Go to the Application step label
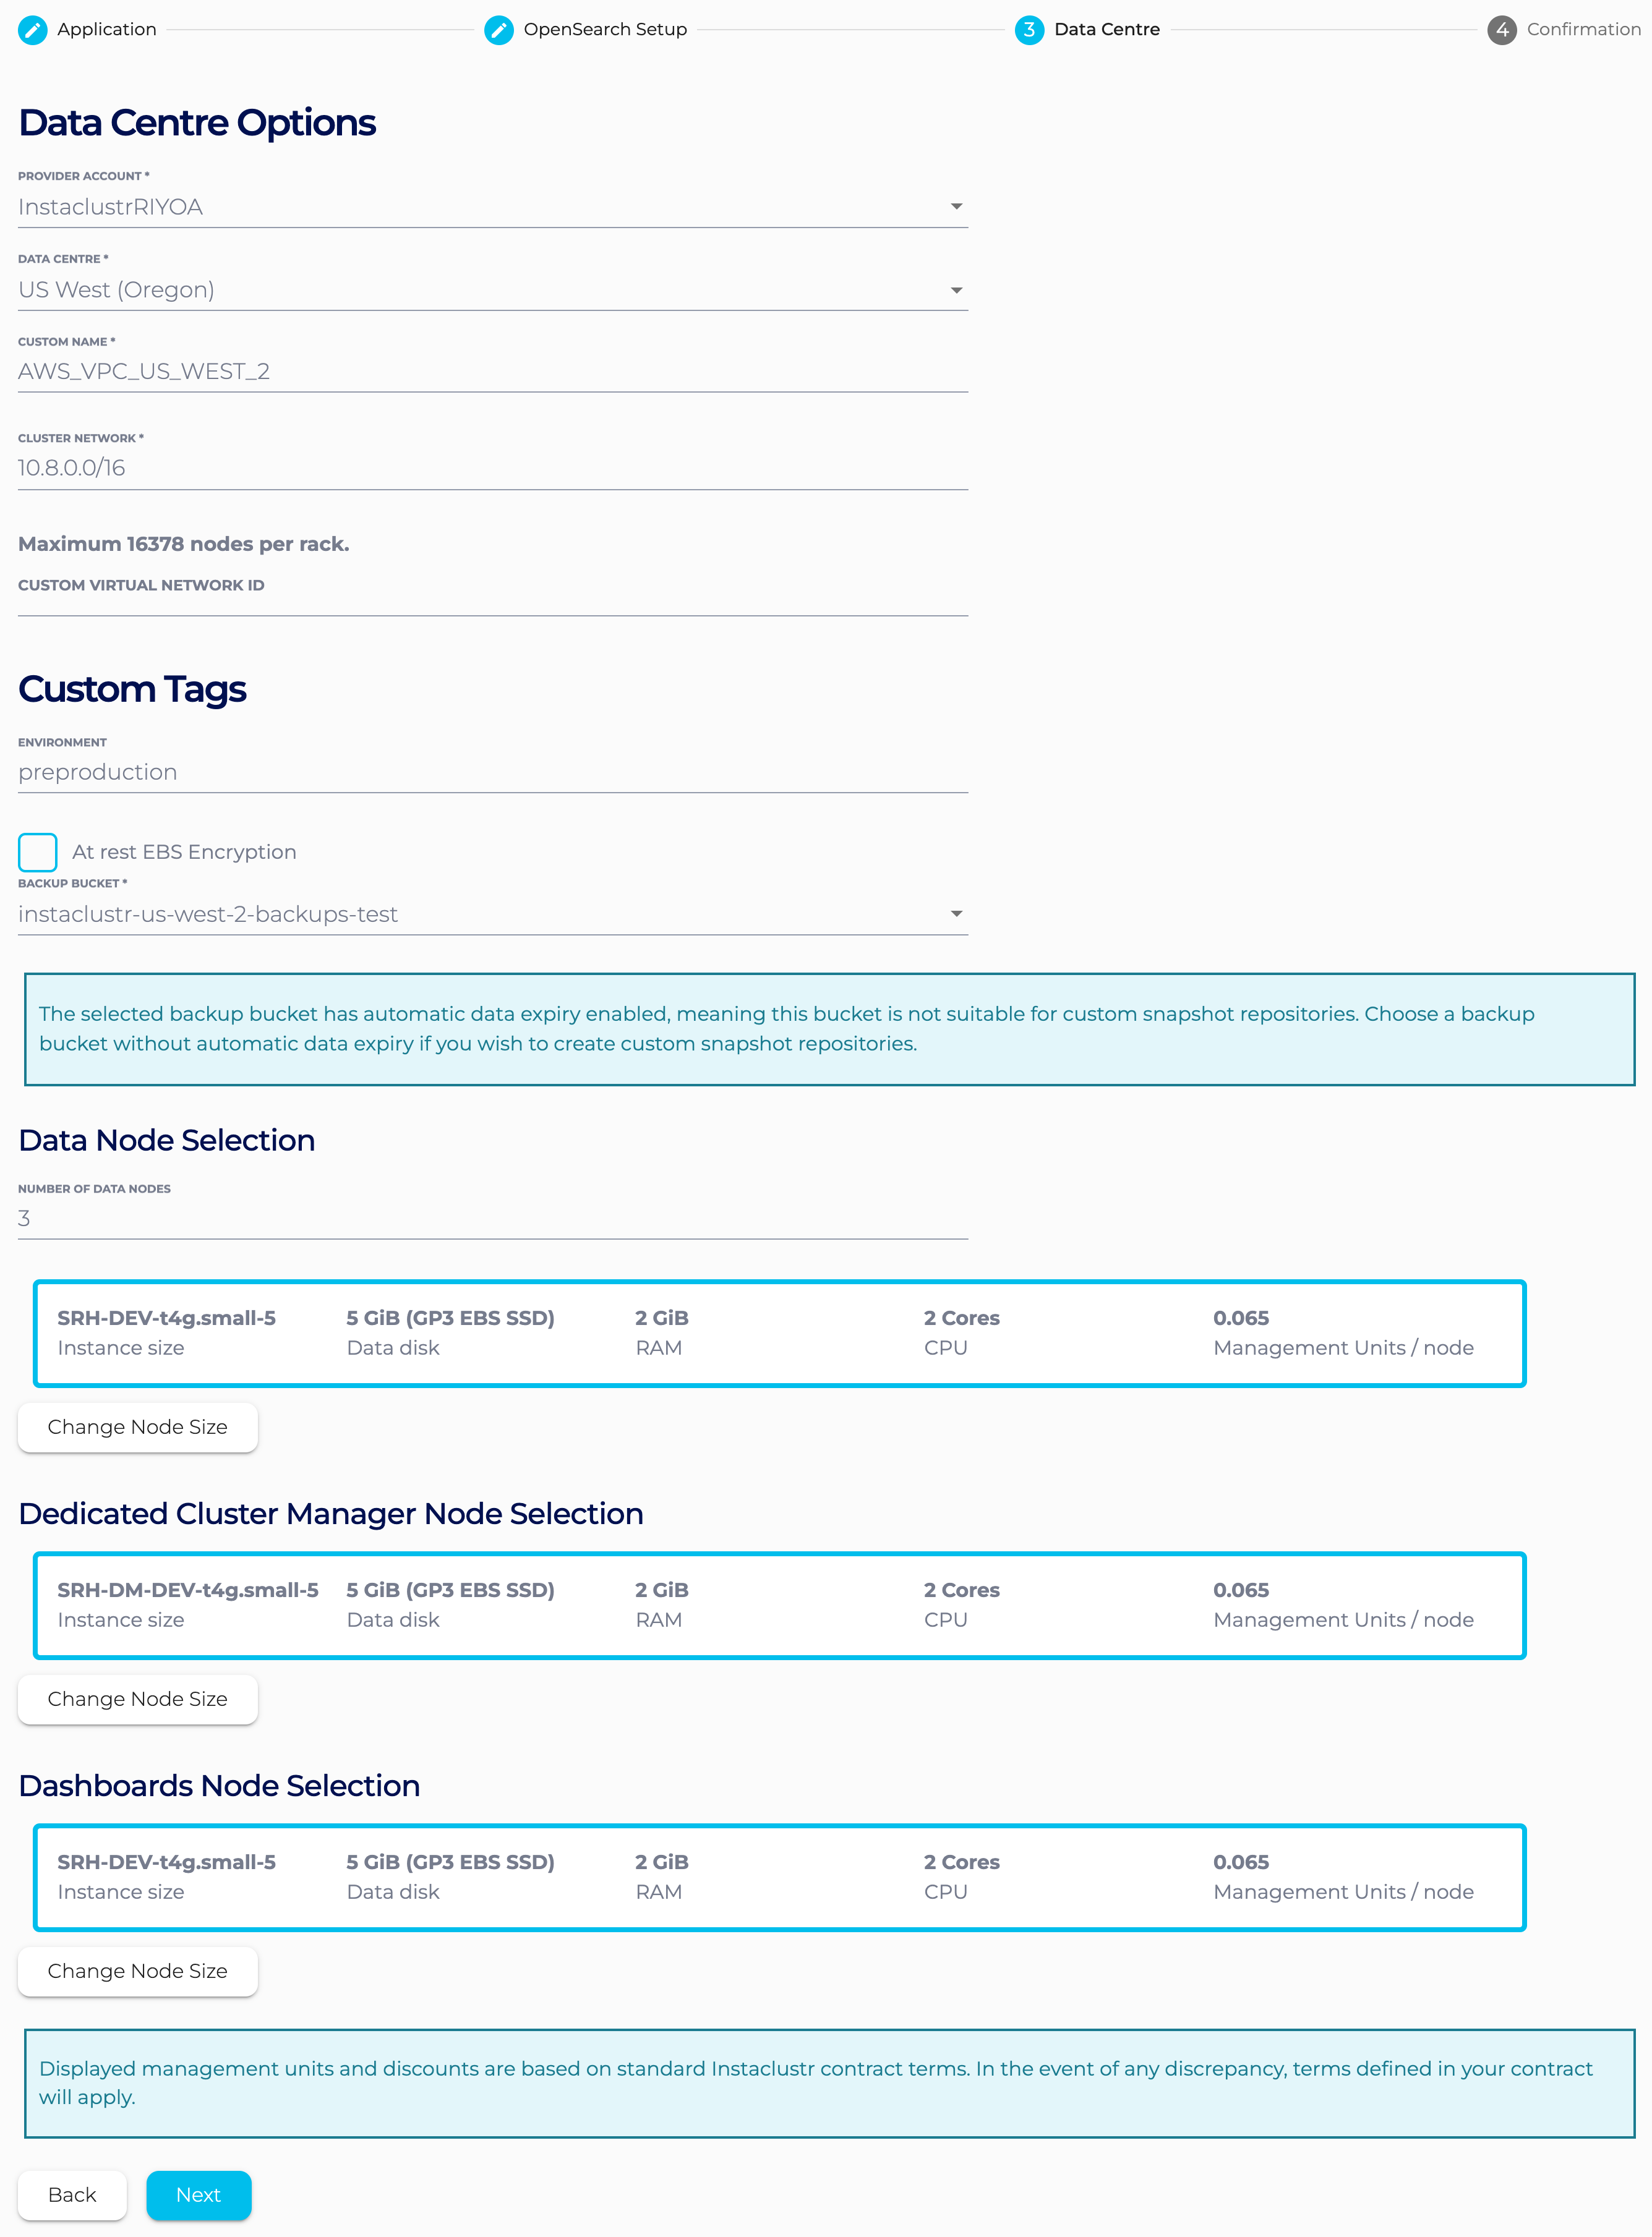Screen dimensions: 1652x2237 pos(106,30)
